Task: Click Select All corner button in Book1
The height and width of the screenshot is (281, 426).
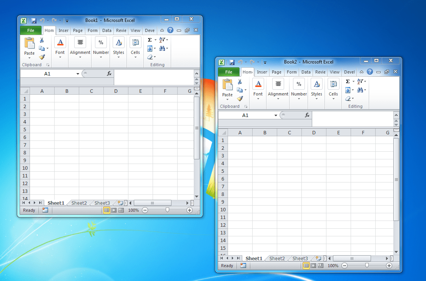Action: pos(25,91)
